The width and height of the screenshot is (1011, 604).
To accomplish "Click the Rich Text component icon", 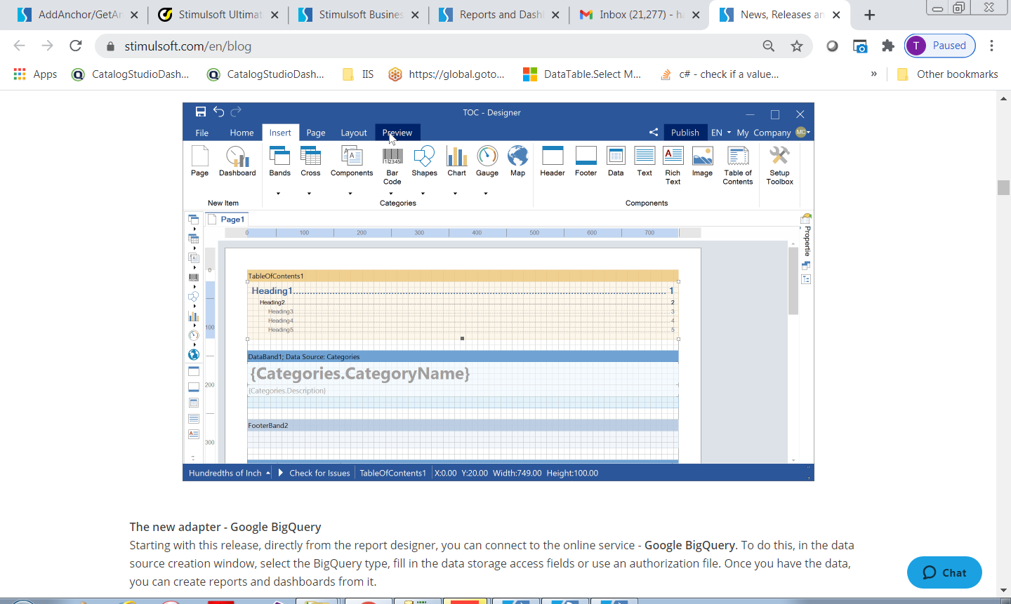I will [673, 165].
